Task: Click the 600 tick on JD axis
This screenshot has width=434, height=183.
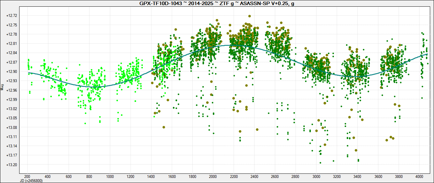Action: 68,176
